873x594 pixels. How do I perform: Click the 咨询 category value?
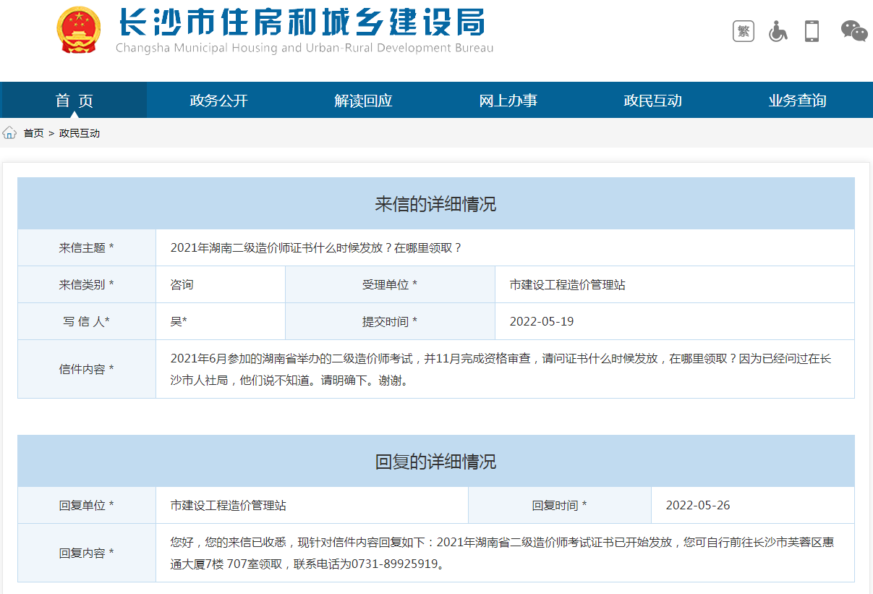click(x=182, y=284)
